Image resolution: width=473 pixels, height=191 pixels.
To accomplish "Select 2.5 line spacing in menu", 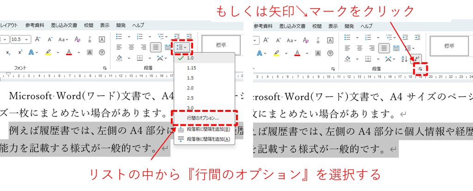I will [x=205, y=98].
